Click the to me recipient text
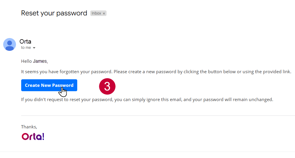Screen dimensions: 295x158 click(x=26, y=48)
